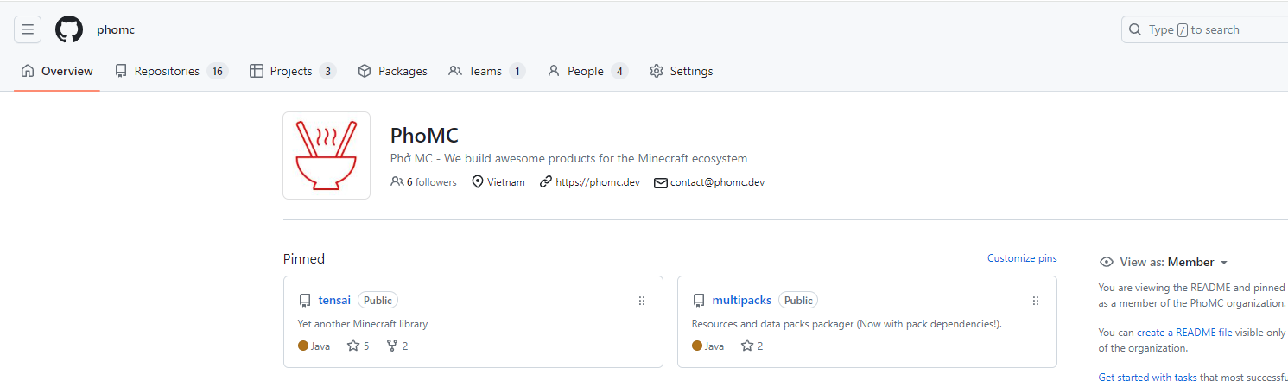1288x381 pixels.
Task: Click the star icon on tensai
Action: click(x=353, y=346)
